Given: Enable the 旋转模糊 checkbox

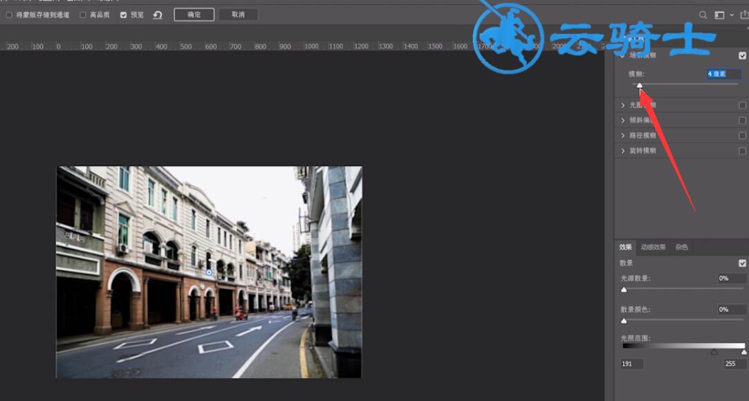Looking at the screenshot, I should [x=742, y=151].
